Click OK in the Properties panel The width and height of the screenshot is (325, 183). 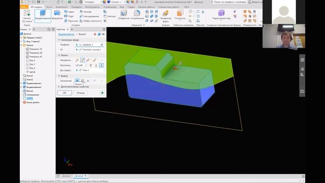(64, 93)
